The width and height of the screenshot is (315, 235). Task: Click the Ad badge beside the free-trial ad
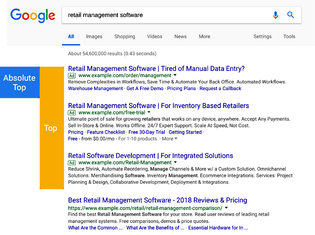click(72, 112)
